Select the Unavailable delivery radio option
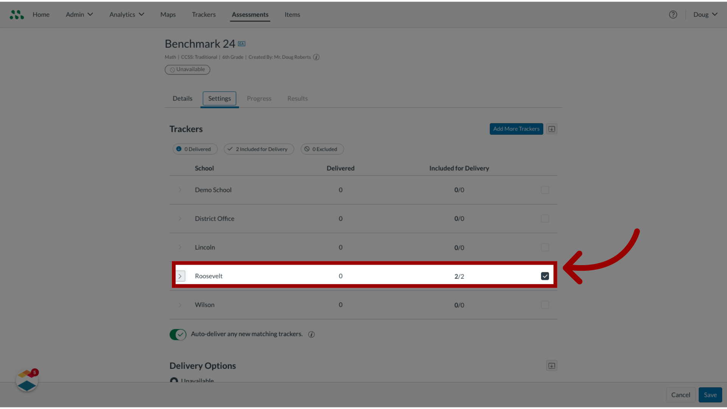727x409 pixels. [174, 380]
